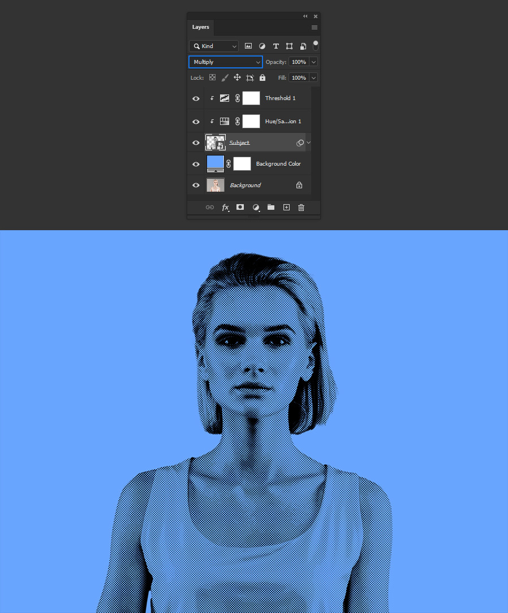Hide the Subject layer
This screenshot has width=508, height=613.
pyautogui.click(x=196, y=143)
